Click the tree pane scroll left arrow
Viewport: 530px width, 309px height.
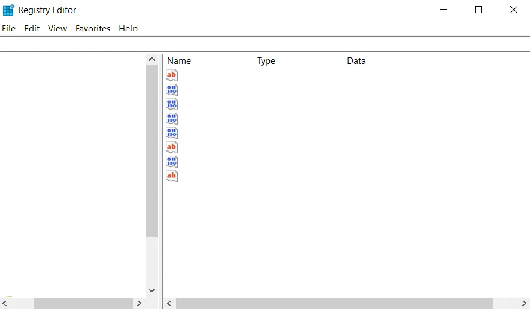5,303
